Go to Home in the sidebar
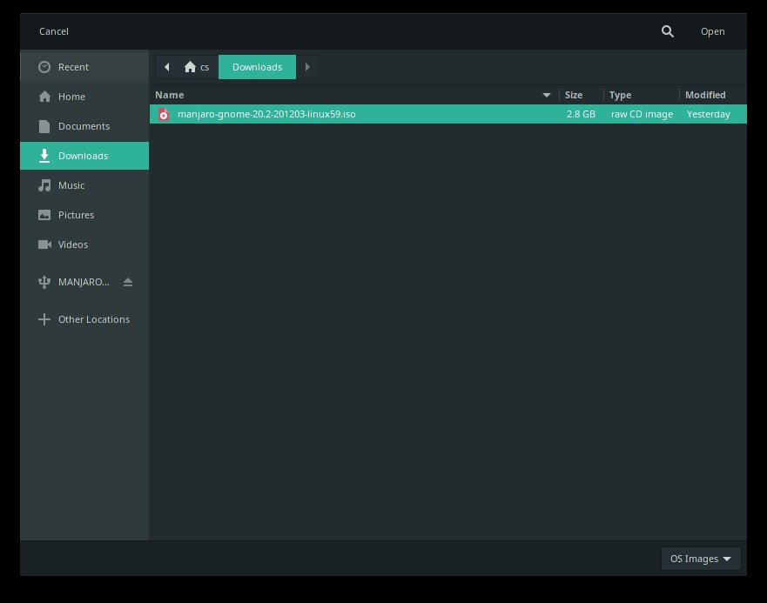Image resolution: width=767 pixels, height=603 pixels. tap(84, 97)
